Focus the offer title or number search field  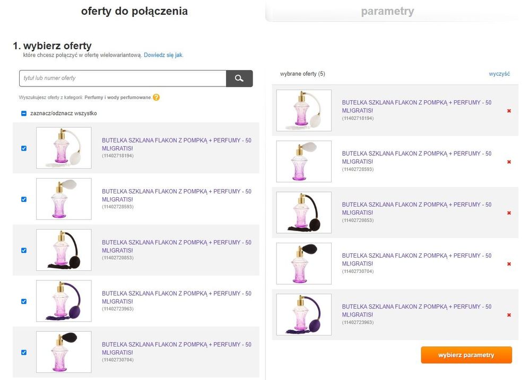123,78
